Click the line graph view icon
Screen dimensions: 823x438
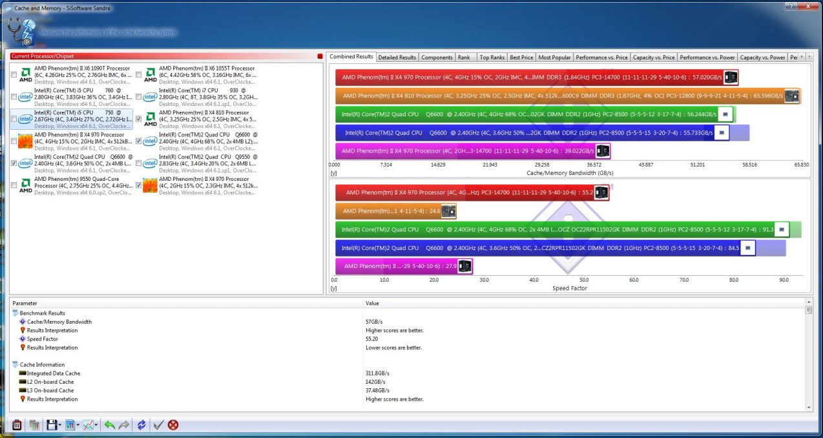pos(89,425)
